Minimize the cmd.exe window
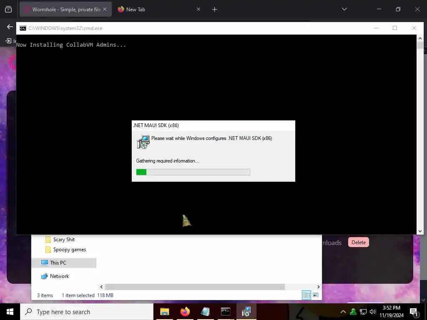This screenshot has height=320, width=427. (x=376, y=28)
